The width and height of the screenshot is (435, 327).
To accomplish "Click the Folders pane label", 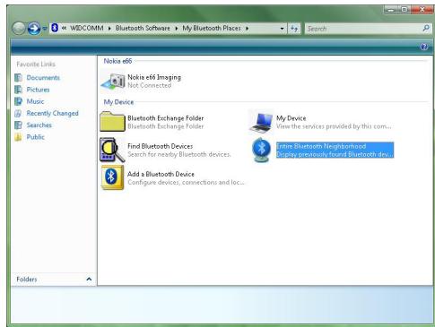I will point(27,280).
